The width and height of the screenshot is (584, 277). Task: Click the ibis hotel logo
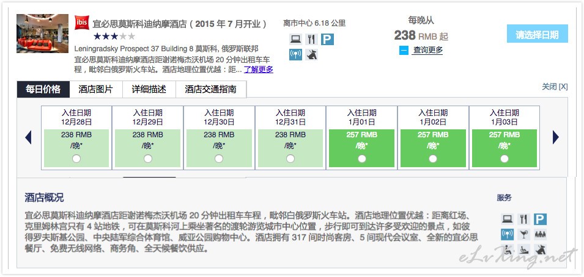[x=82, y=23]
